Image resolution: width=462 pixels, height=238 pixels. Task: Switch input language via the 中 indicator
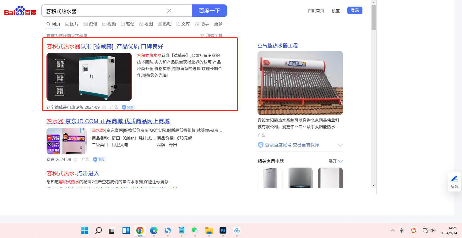tap(402, 230)
